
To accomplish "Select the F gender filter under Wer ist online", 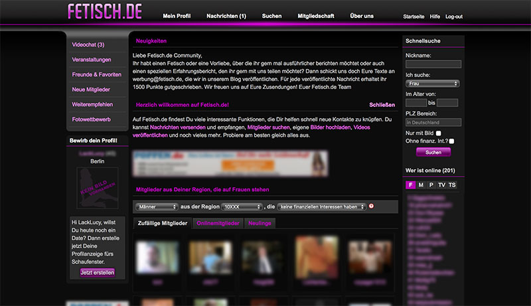I will point(411,185).
